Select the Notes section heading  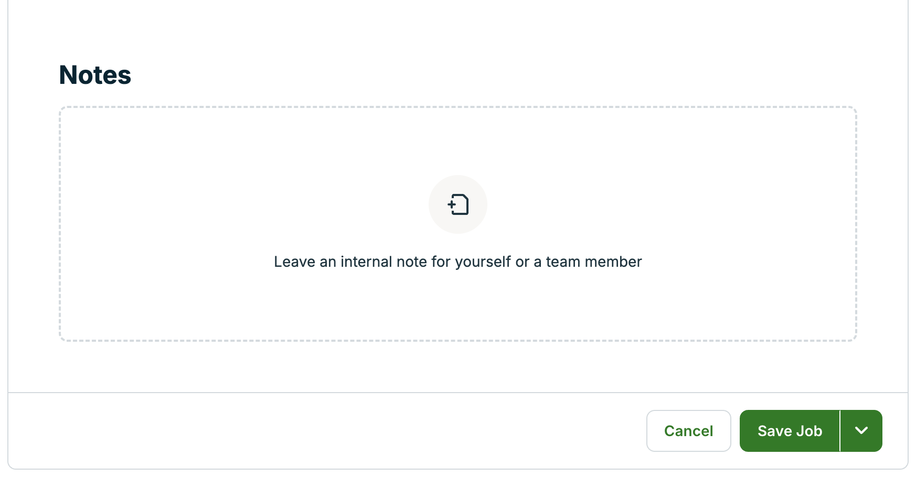[x=95, y=74]
